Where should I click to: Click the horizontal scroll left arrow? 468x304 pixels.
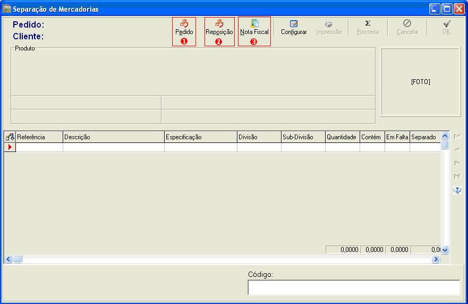click(8, 259)
